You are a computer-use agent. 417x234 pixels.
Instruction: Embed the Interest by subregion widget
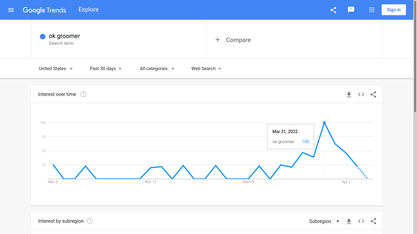(x=361, y=221)
